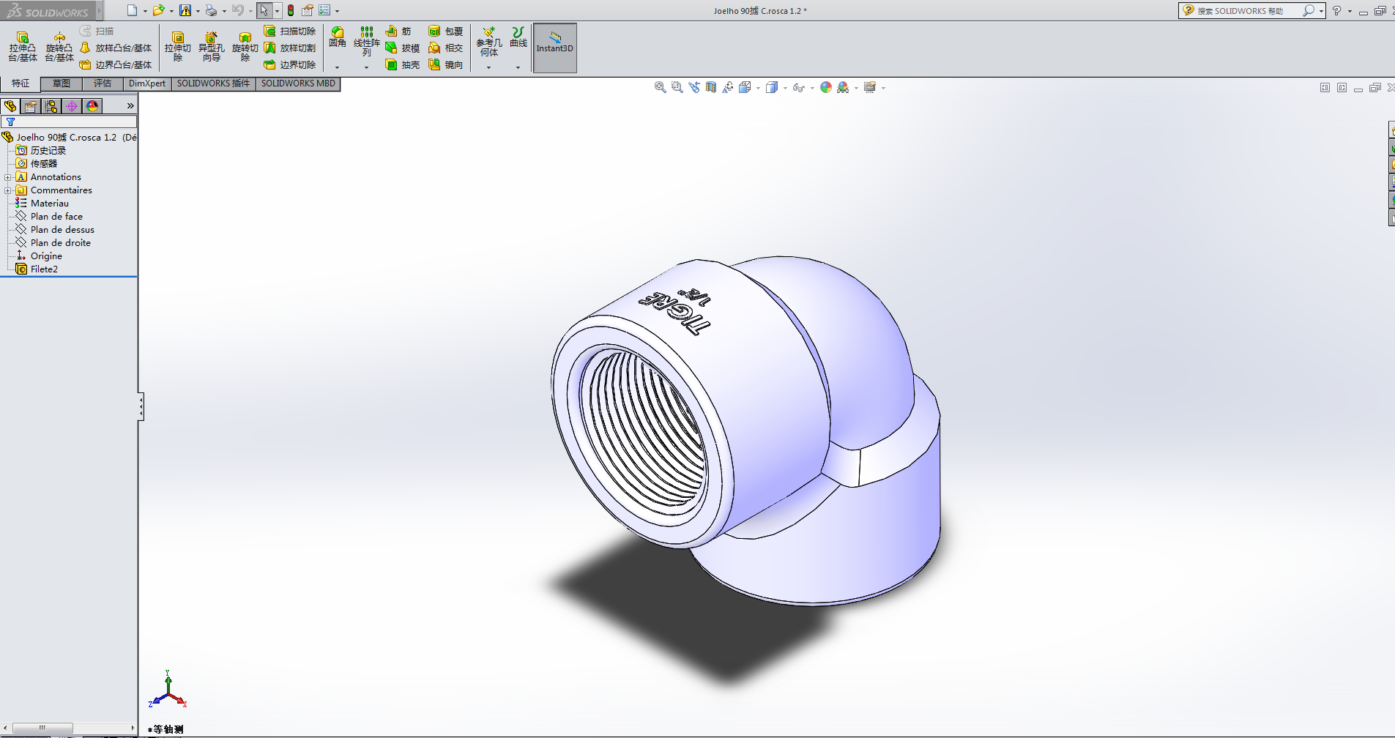Viewport: 1395px width, 738px height.
Task: Open the Section View icon
Action: tap(710, 88)
